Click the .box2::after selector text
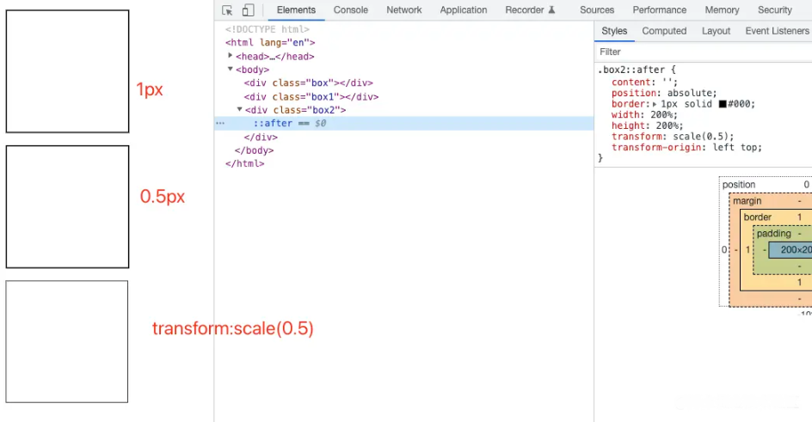812x422 pixels. 631,70
